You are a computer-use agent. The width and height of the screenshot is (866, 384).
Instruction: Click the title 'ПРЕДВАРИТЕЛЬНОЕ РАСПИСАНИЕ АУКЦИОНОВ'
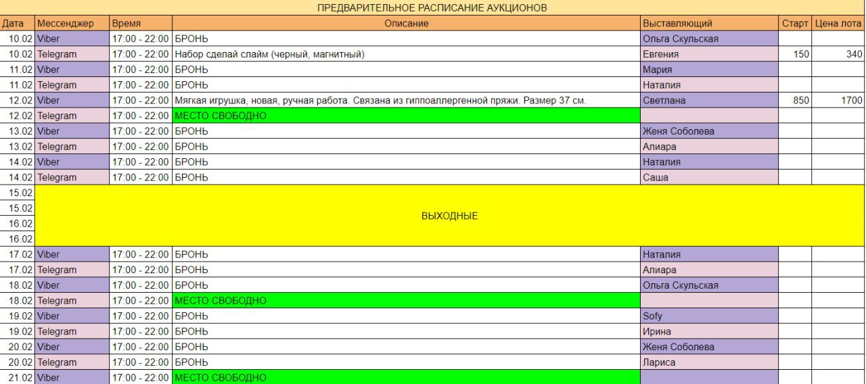[x=432, y=8]
